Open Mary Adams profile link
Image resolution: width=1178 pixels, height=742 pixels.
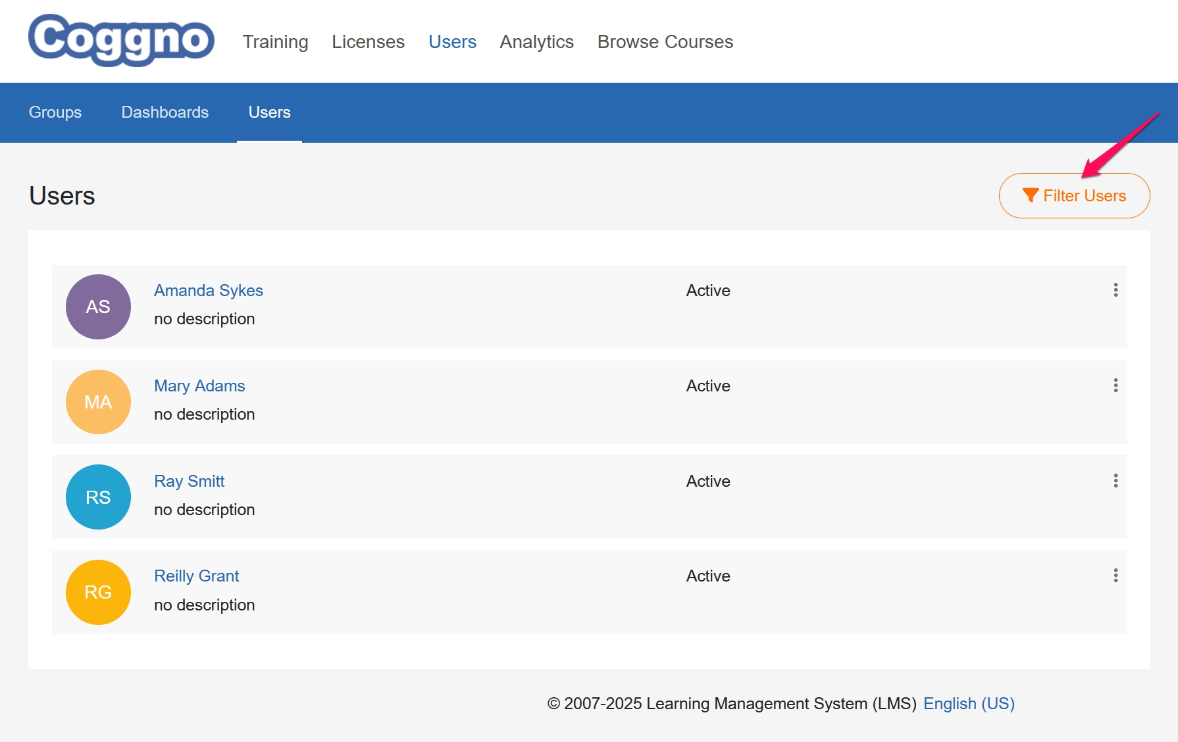coord(199,386)
